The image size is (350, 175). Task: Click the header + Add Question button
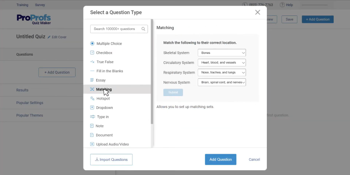(x=318, y=19)
